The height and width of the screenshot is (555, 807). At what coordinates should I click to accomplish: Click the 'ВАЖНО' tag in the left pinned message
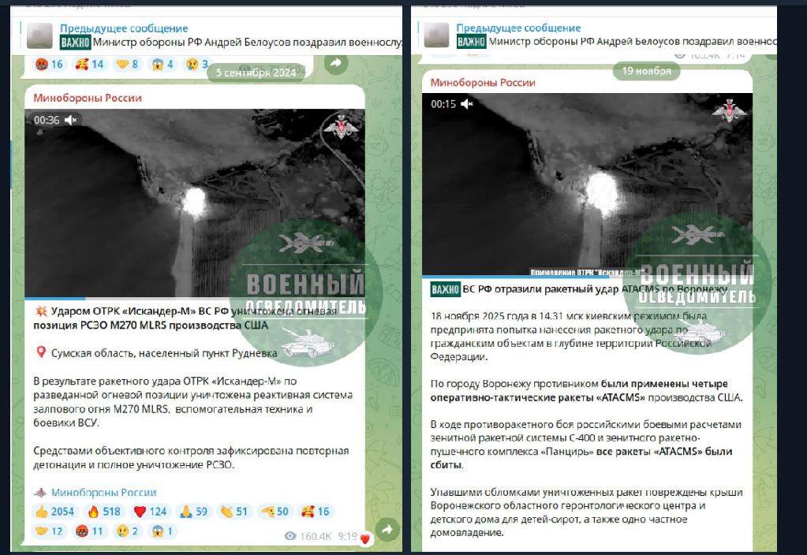[x=75, y=43]
